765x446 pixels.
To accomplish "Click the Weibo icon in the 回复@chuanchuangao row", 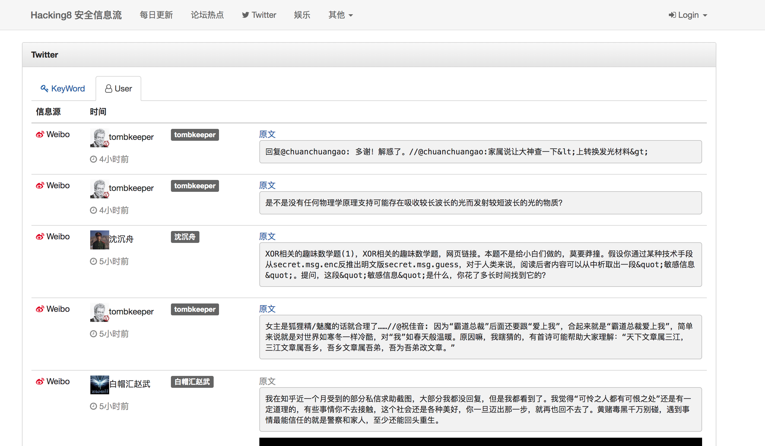I will pos(40,134).
